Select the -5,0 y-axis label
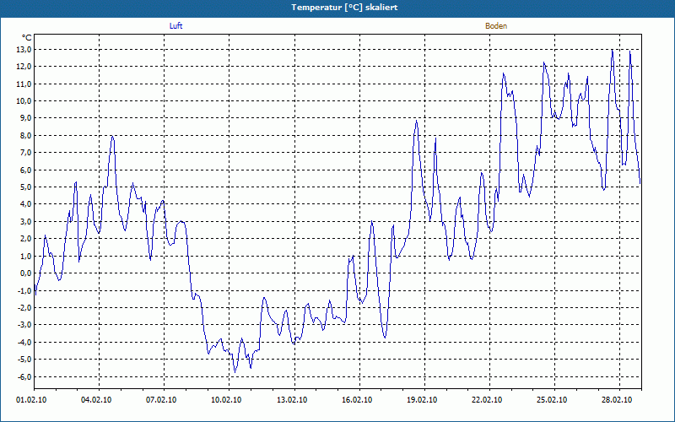The width and height of the screenshot is (675, 422). [24, 360]
